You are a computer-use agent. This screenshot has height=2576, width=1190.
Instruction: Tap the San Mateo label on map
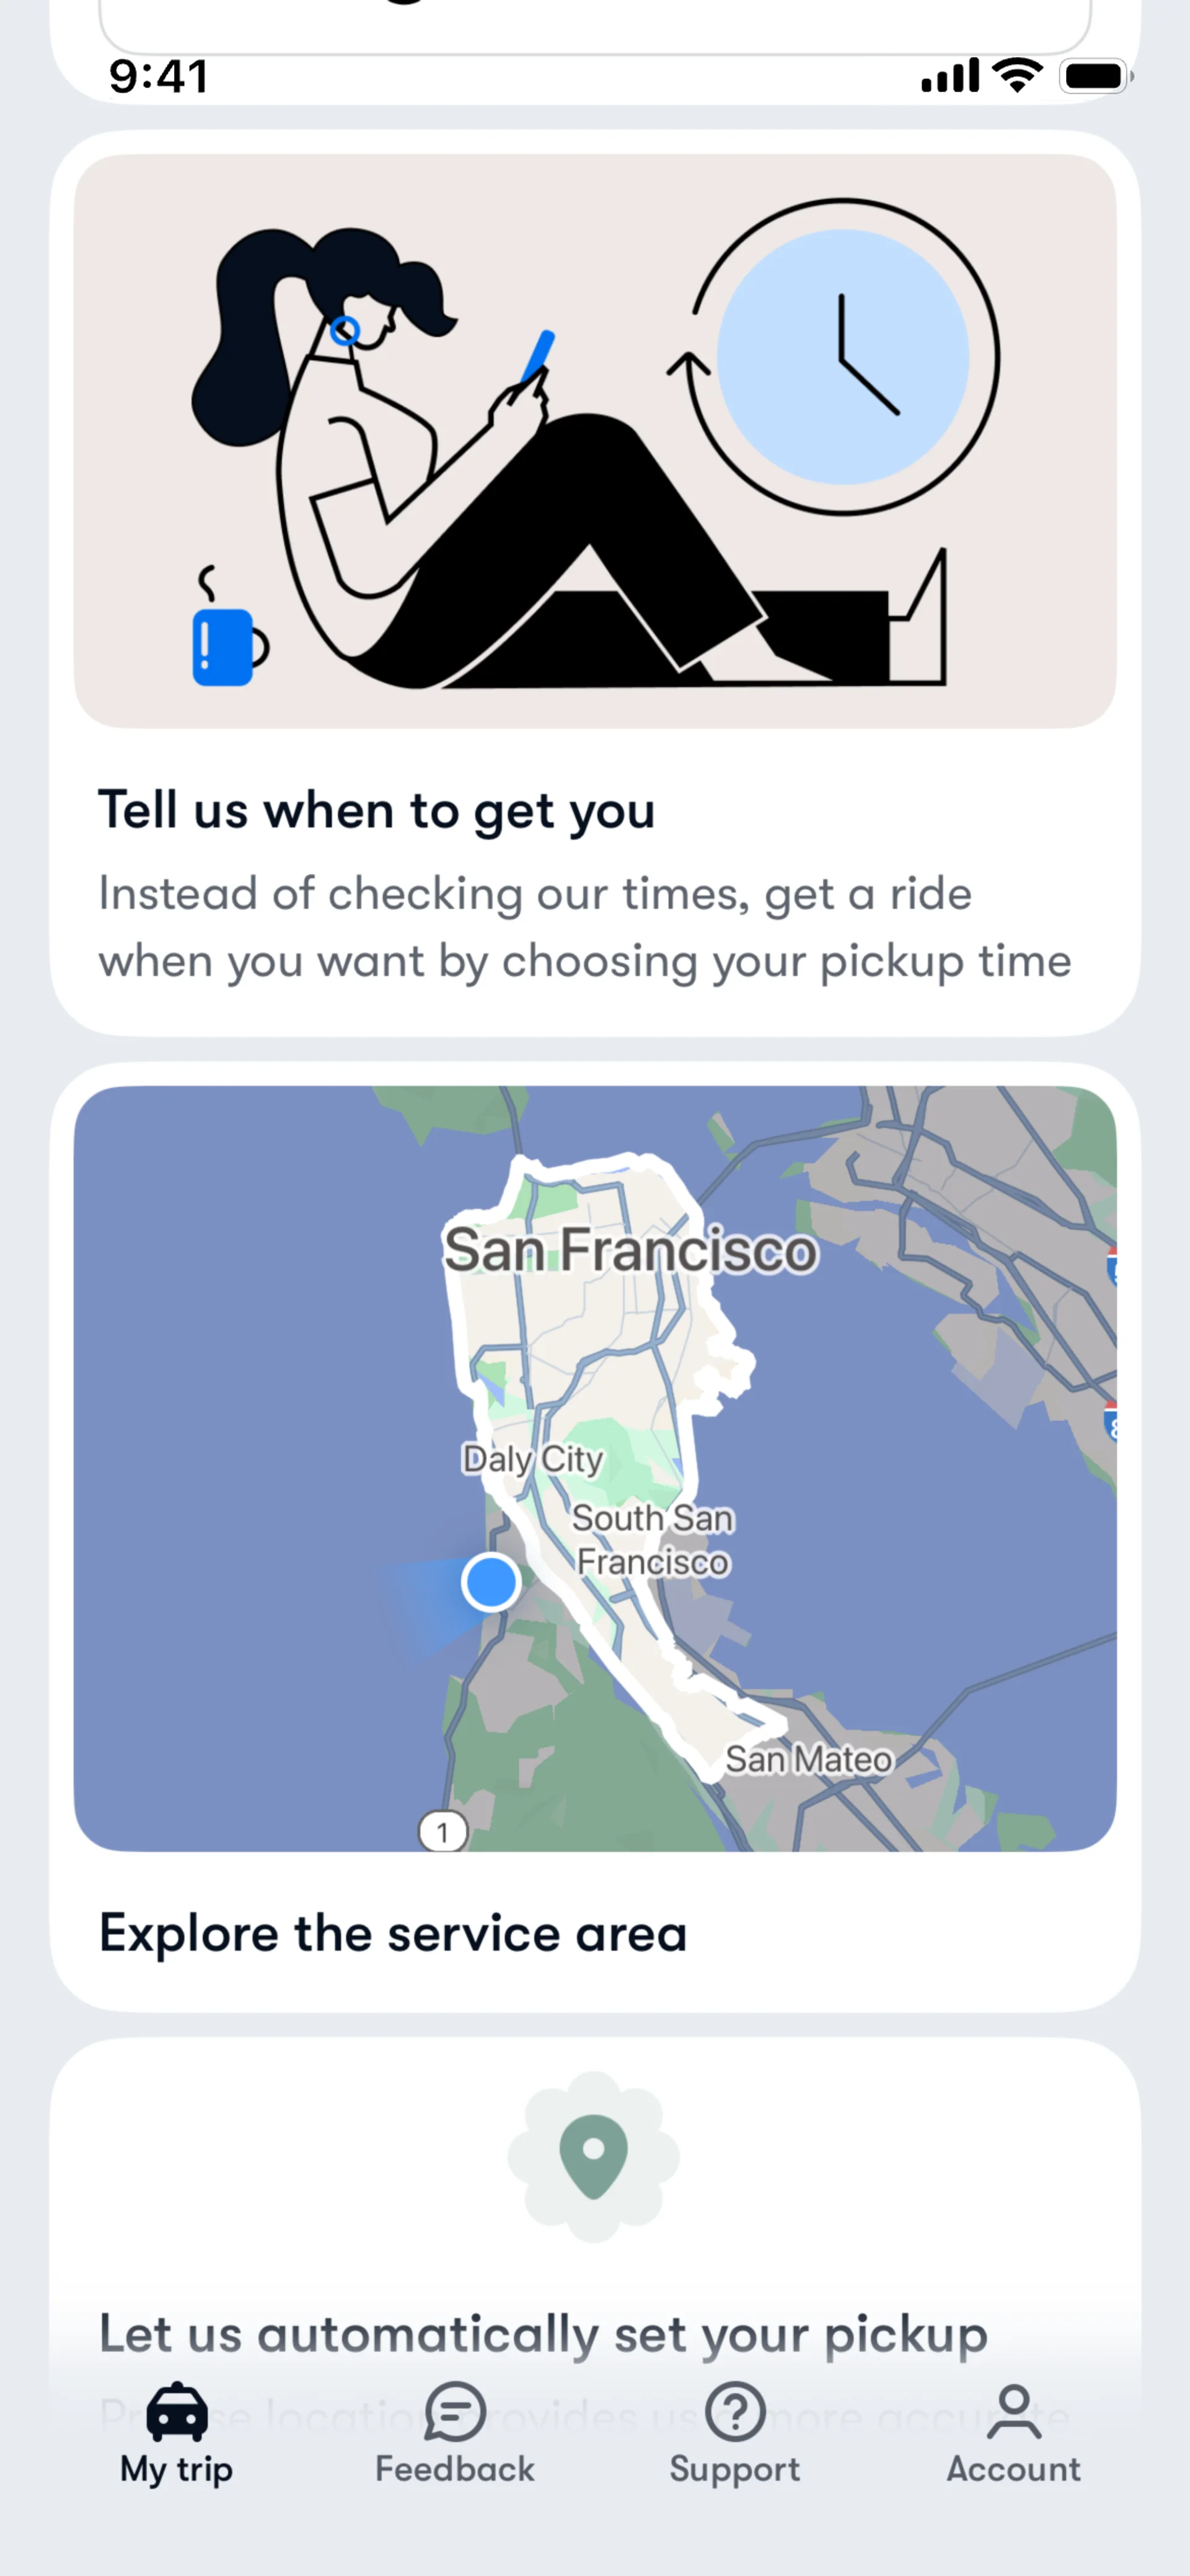[x=808, y=1759]
